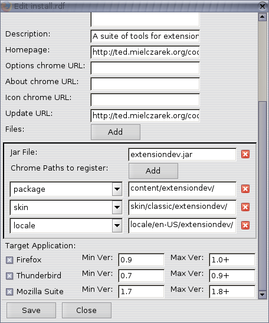269x323 pixels.
Task: Open the package type dropdown
Action: click(x=117, y=189)
